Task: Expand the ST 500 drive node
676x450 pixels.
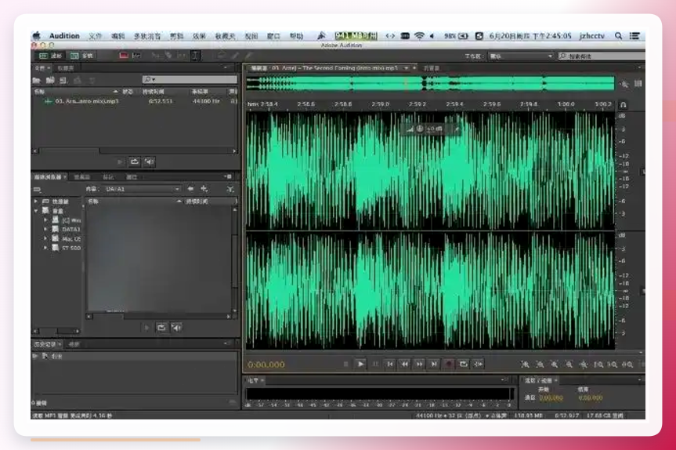Action: [x=45, y=248]
